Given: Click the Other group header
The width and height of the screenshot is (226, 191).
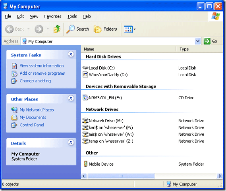Looking at the screenshot, I should coord(92,153).
